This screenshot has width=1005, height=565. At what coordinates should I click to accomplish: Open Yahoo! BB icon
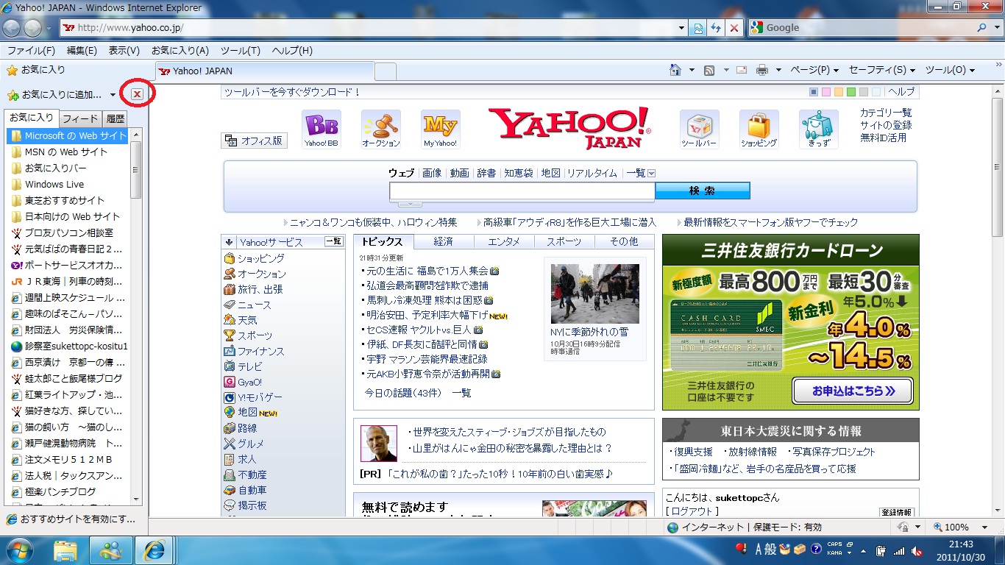322,129
